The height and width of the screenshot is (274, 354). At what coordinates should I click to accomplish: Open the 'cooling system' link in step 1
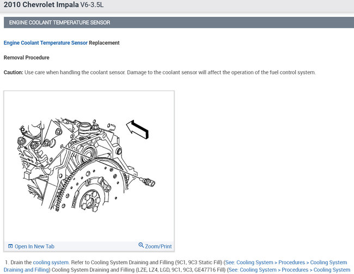click(x=51, y=263)
